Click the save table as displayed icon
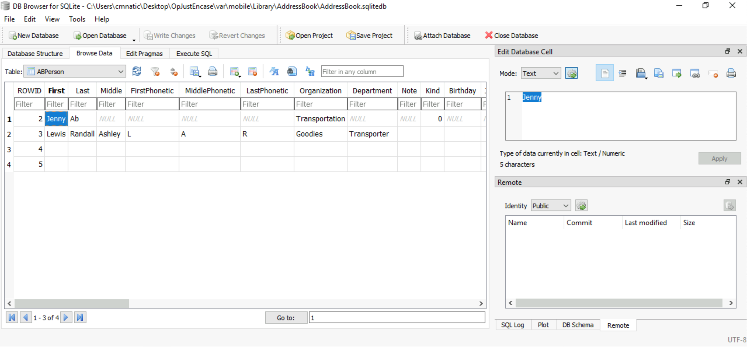The image size is (747, 347). [195, 71]
